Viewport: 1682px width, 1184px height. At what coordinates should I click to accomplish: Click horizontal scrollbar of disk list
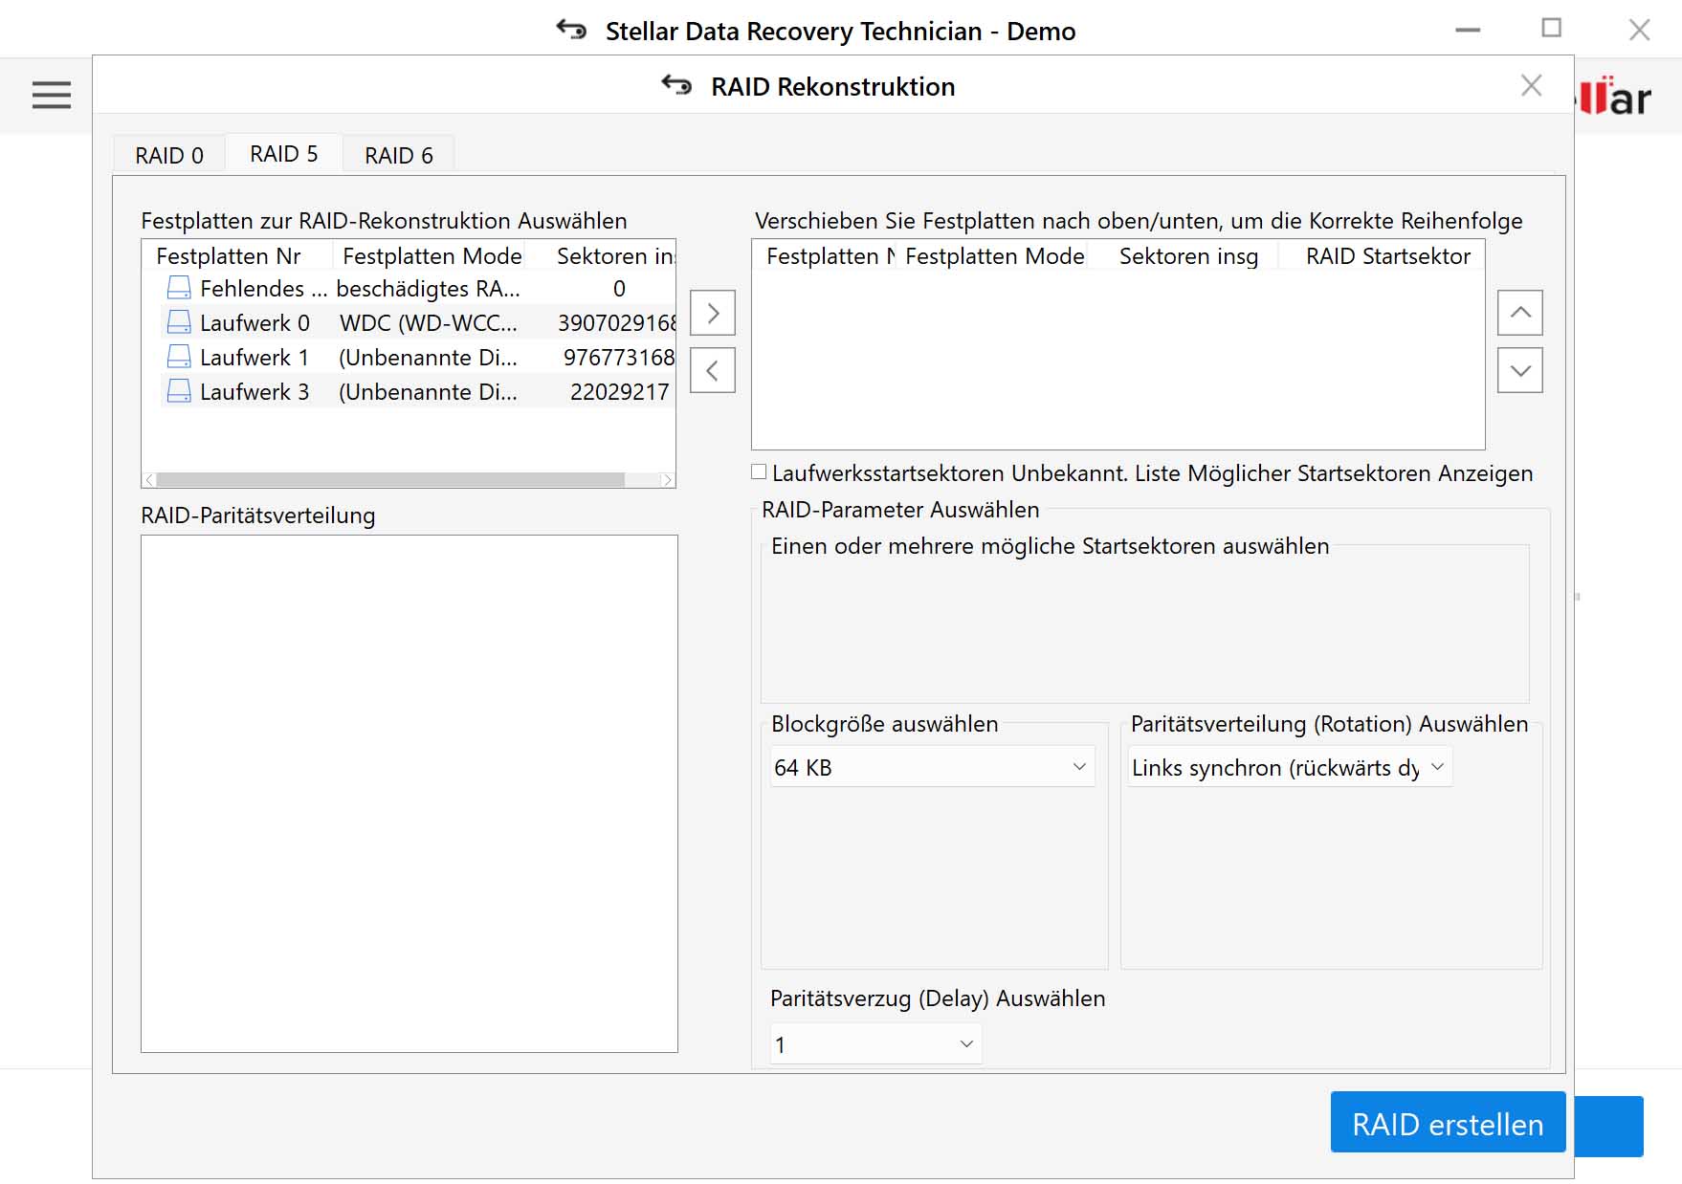[390, 479]
